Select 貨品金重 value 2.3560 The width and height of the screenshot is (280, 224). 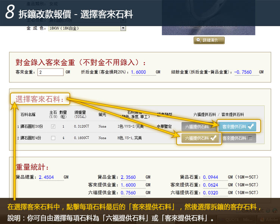click(x=128, y=177)
